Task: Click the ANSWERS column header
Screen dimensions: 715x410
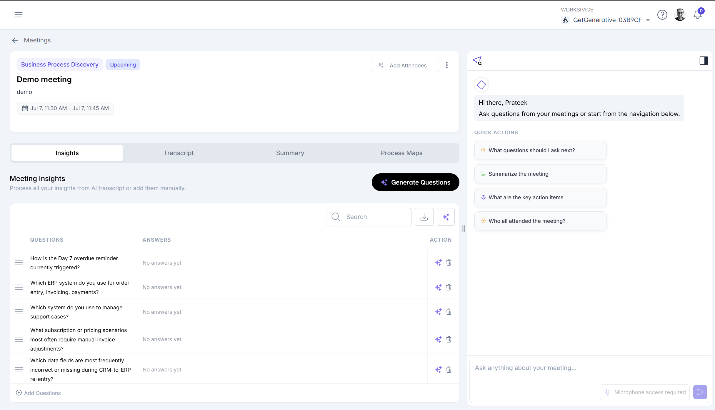Action: [156, 240]
